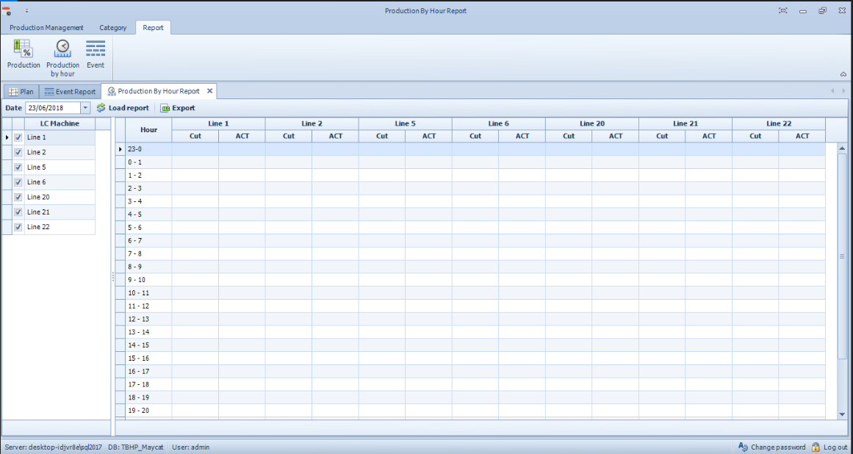The height and width of the screenshot is (454, 853).
Task: Open the Production report icon in ribbon
Action: coord(24,49)
